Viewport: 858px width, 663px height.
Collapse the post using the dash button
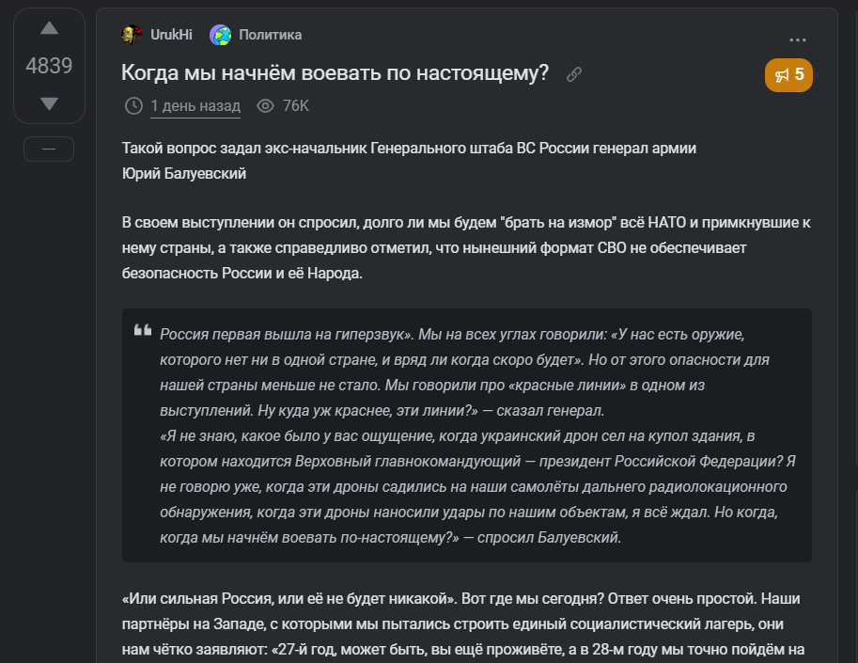pyautogui.click(x=49, y=149)
